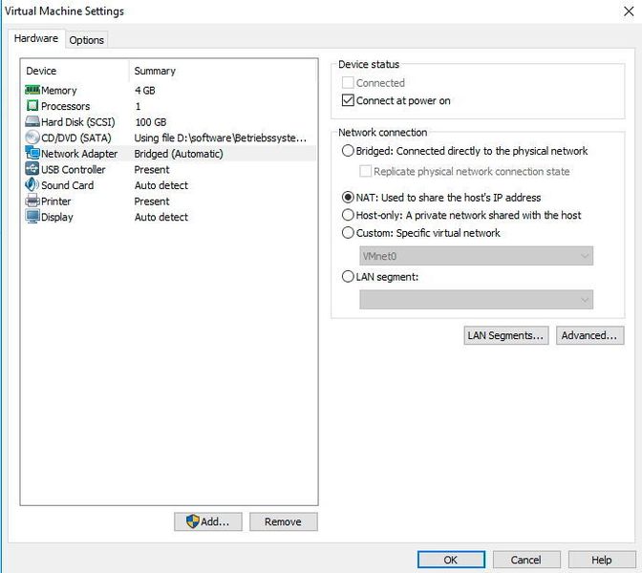The image size is (642, 573).
Task: Select the Bridged network connection option
Action: (x=348, y=151)
